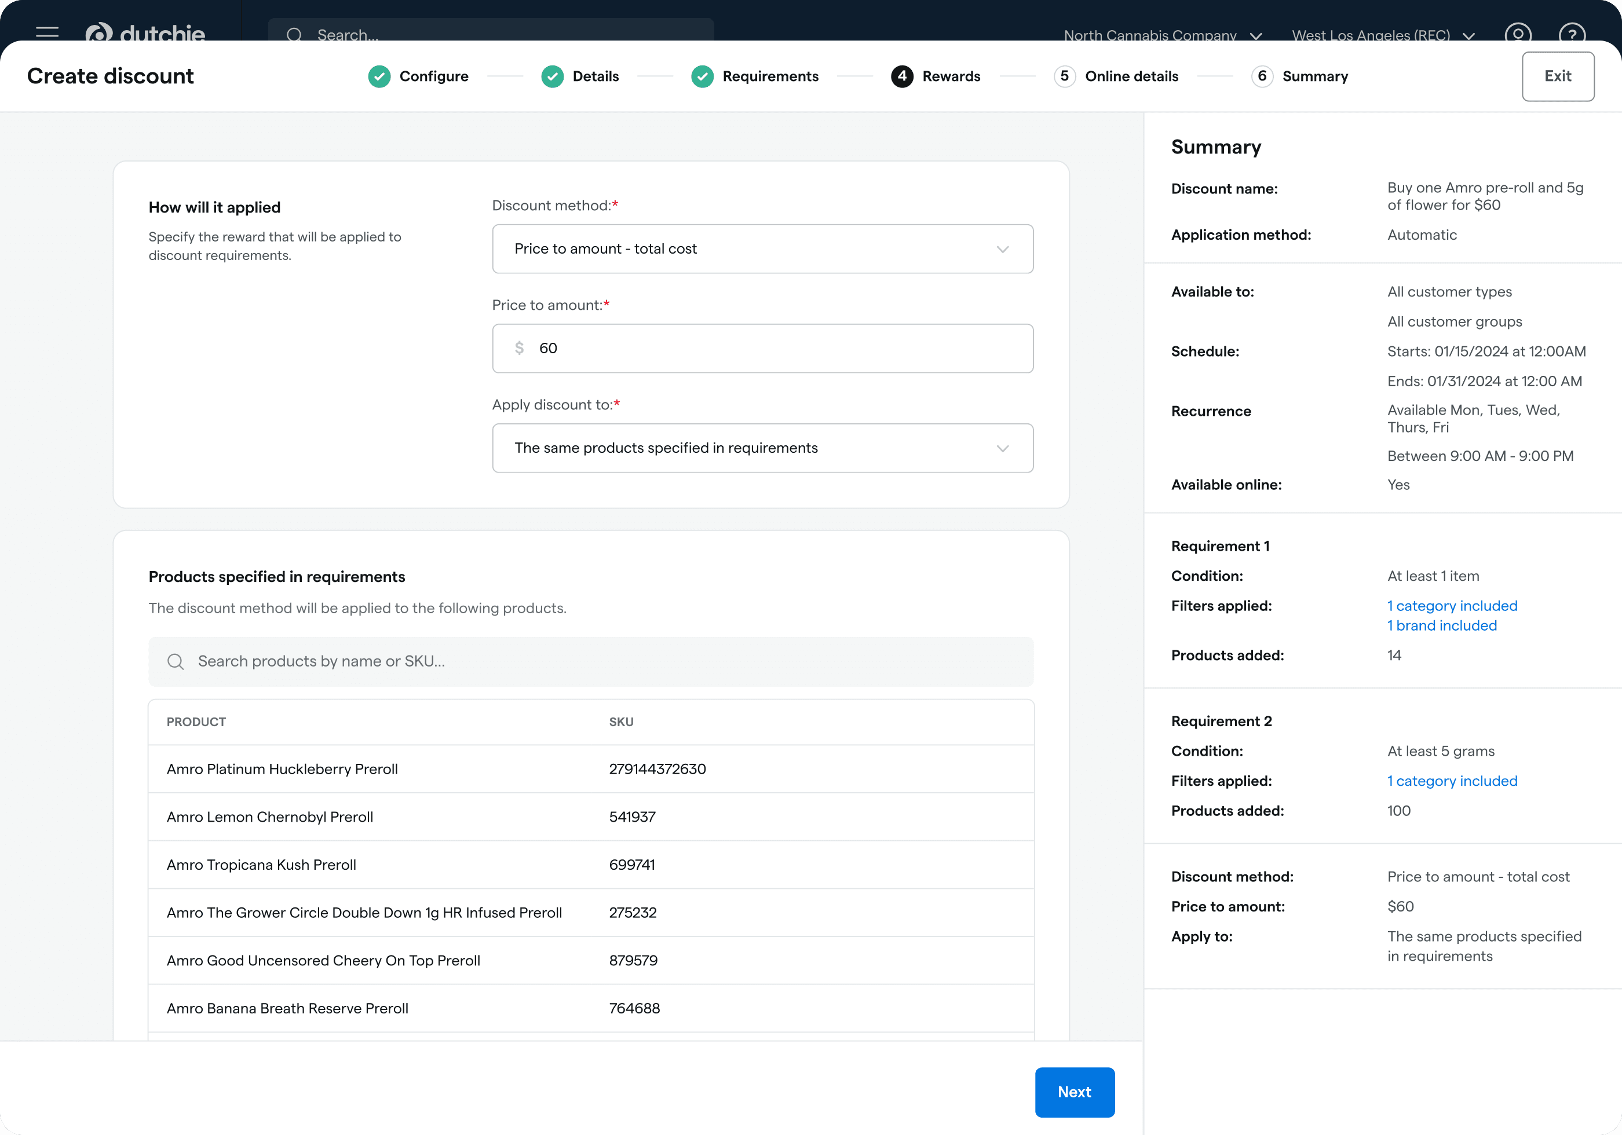Click the Summary panel heading
The image size is (1622, 1135).
tap(1216, 147)
